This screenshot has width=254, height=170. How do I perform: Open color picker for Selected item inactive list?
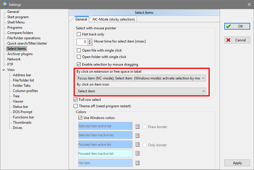click(137, 135)
